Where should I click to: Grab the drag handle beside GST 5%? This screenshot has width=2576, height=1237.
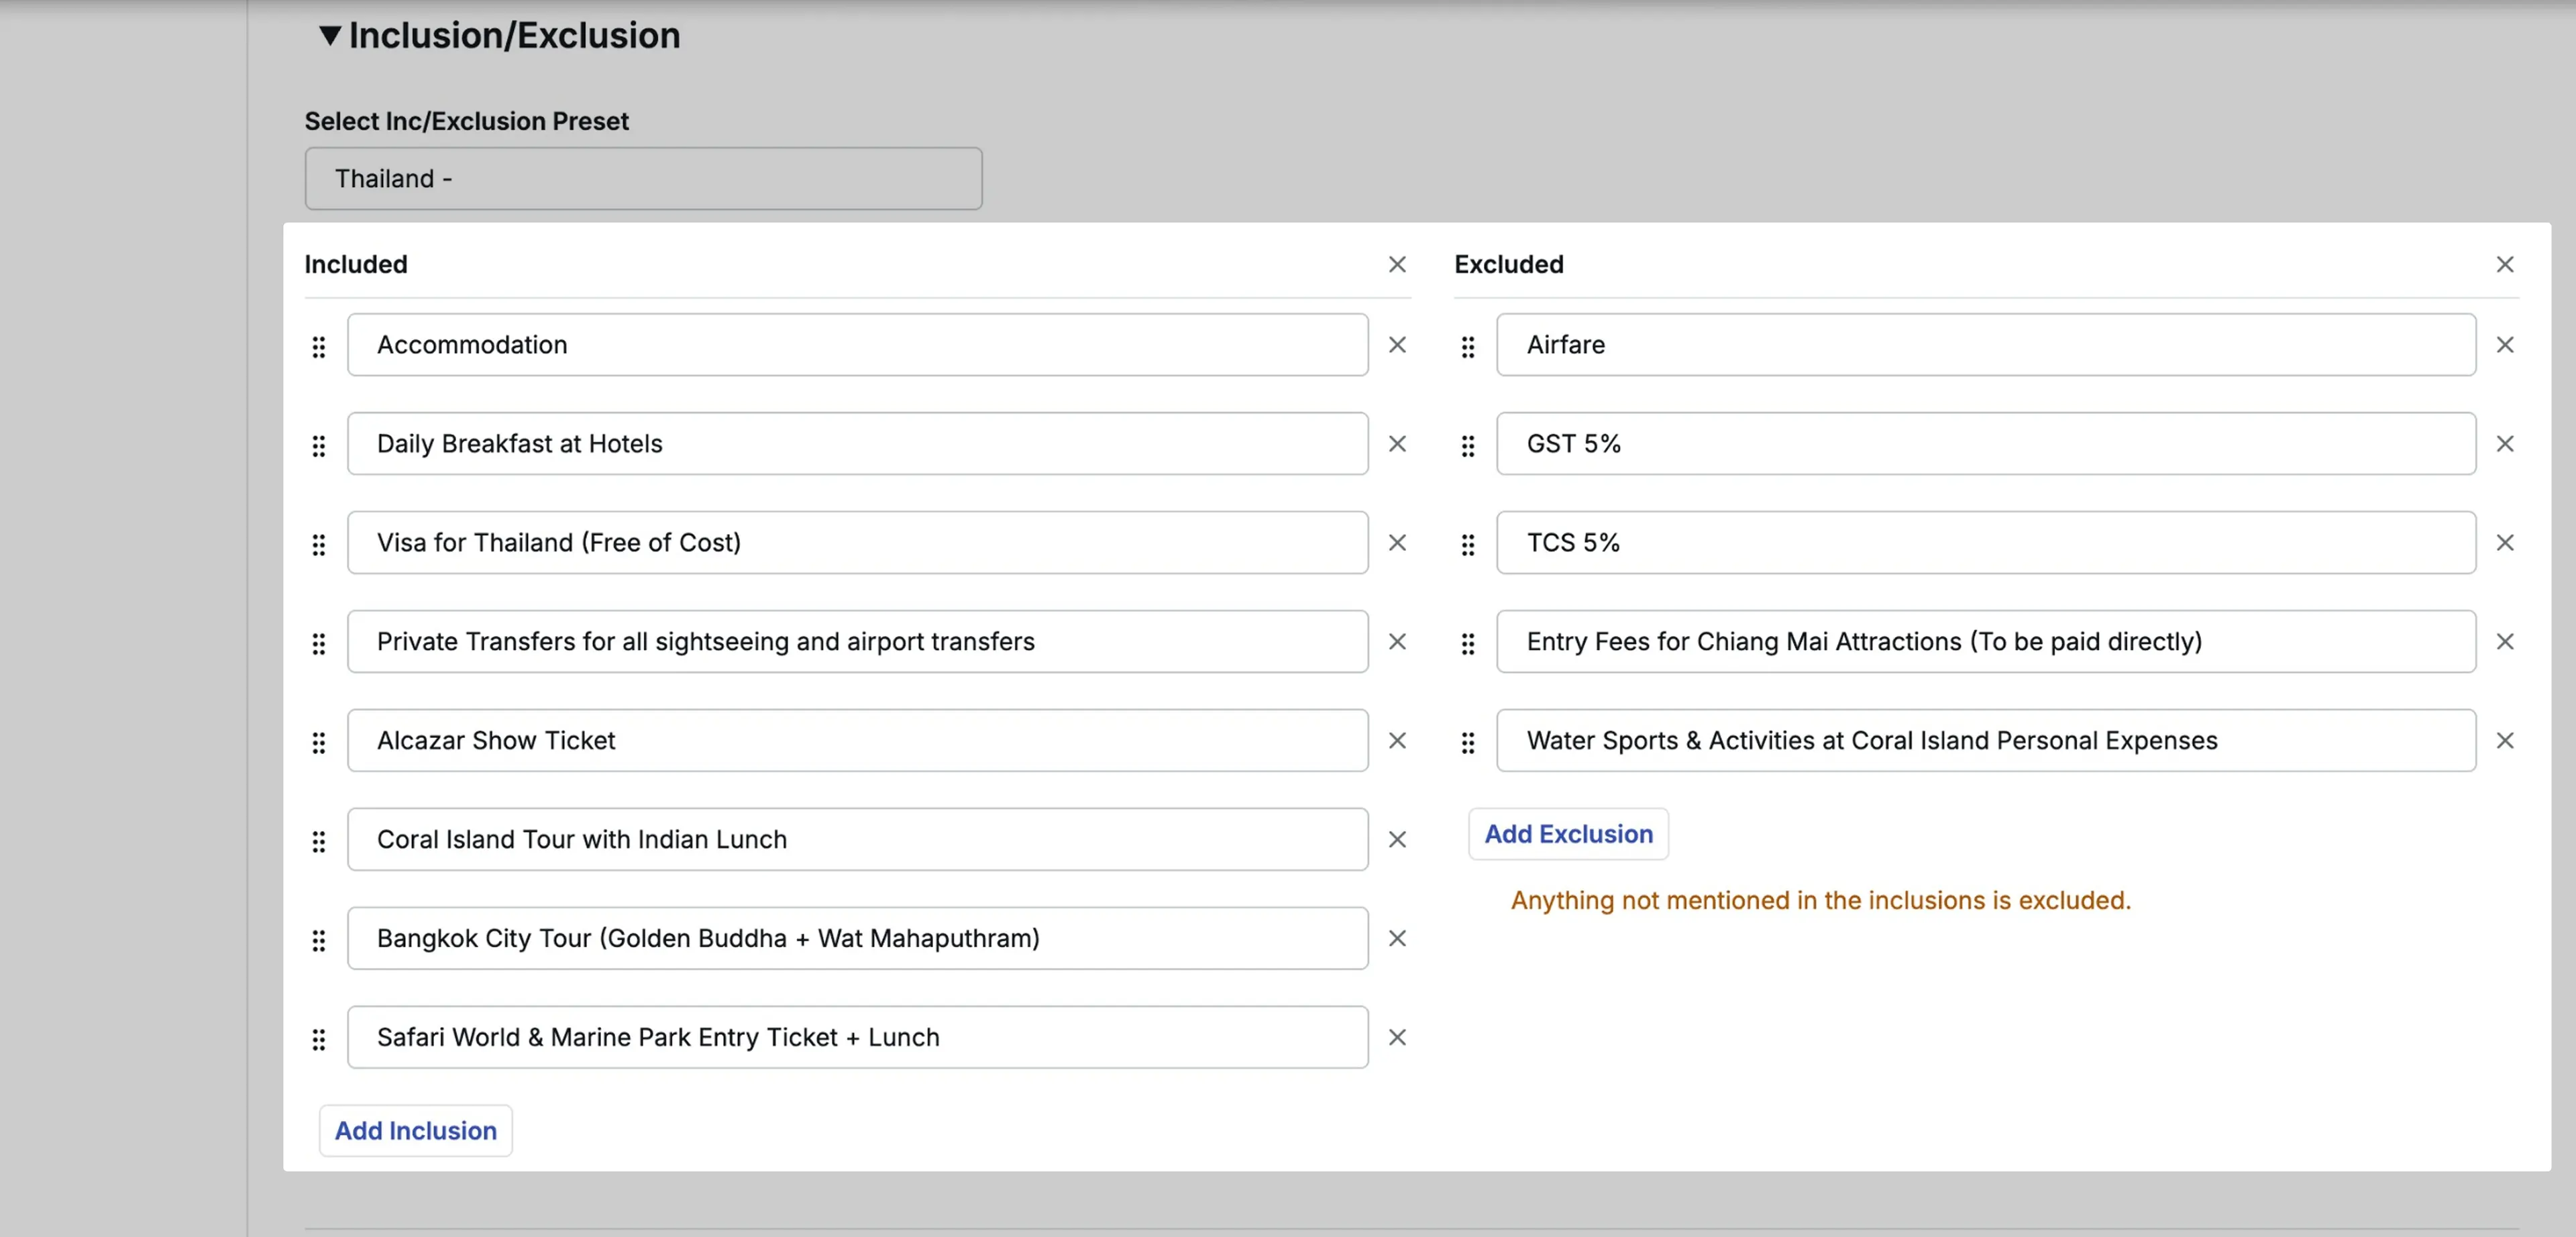pyautogui.click(x=1467, y=445)
